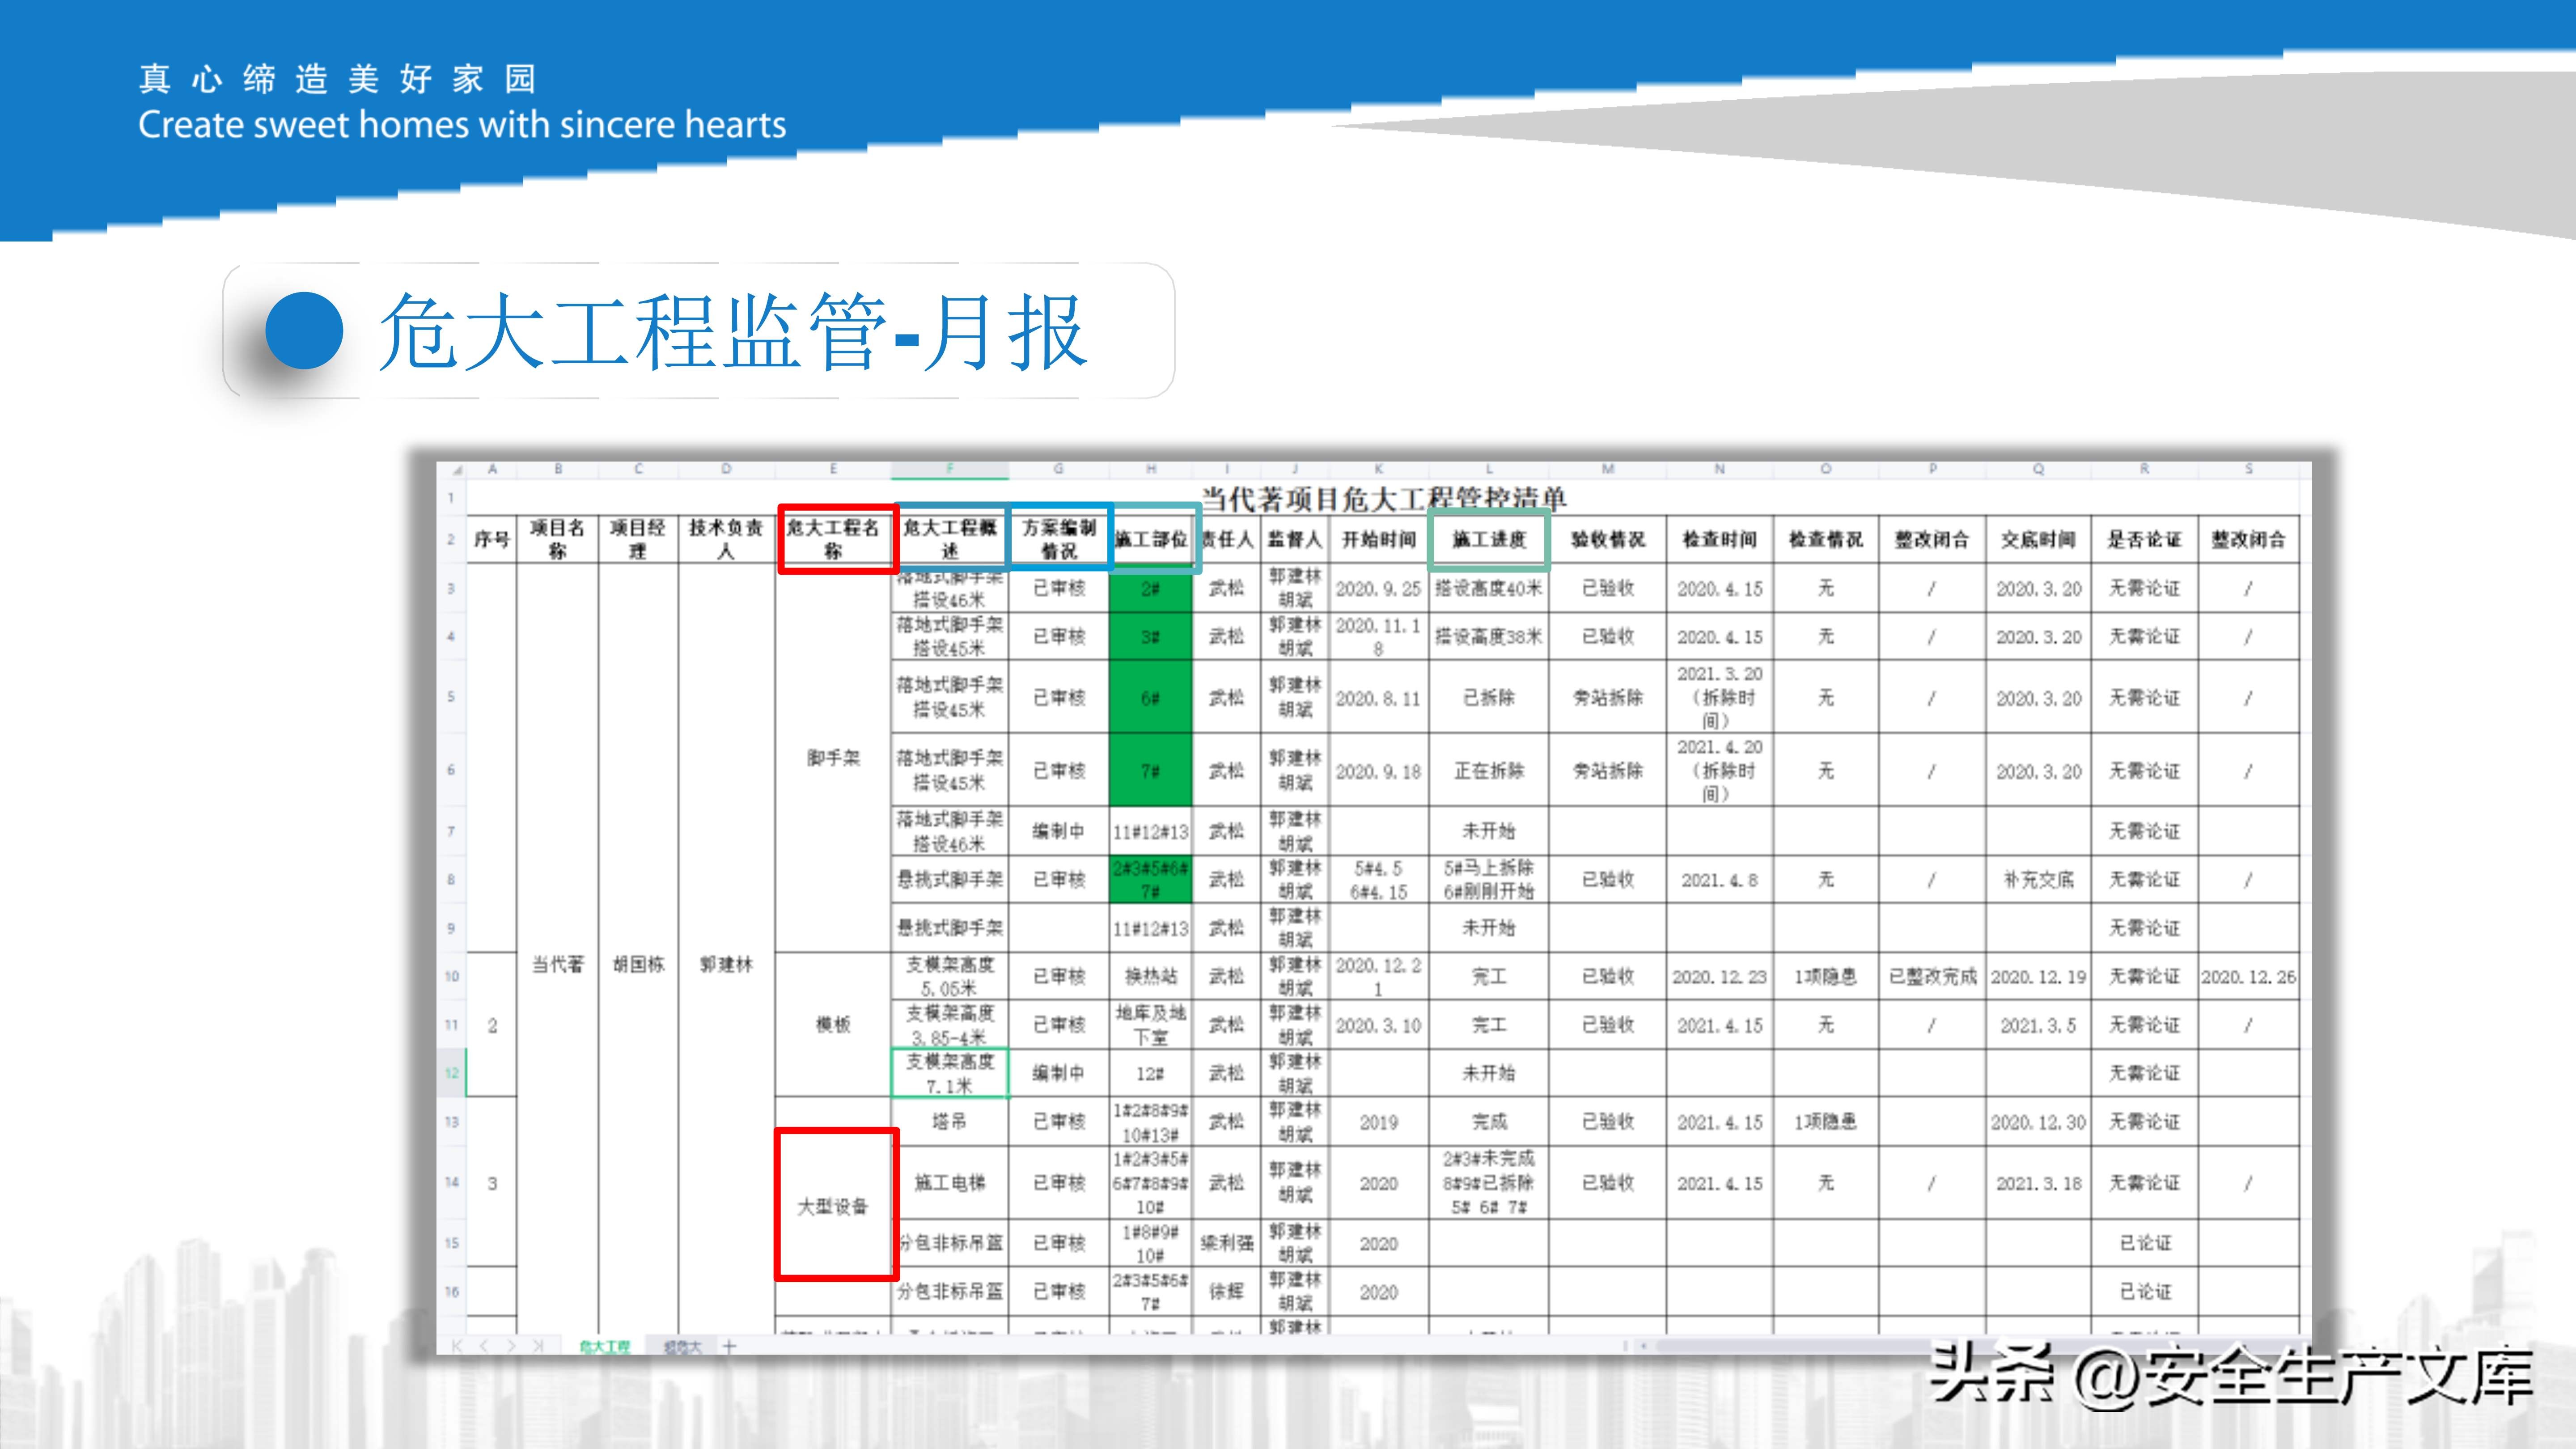The height and width of the screenshot is (1449, 2576).
Task: Select the 支模架高度7.1米 cell
Action: tap(950, 1073)
